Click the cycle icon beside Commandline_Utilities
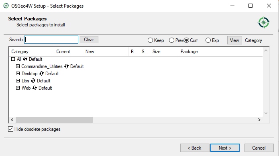 click(66, 66)
